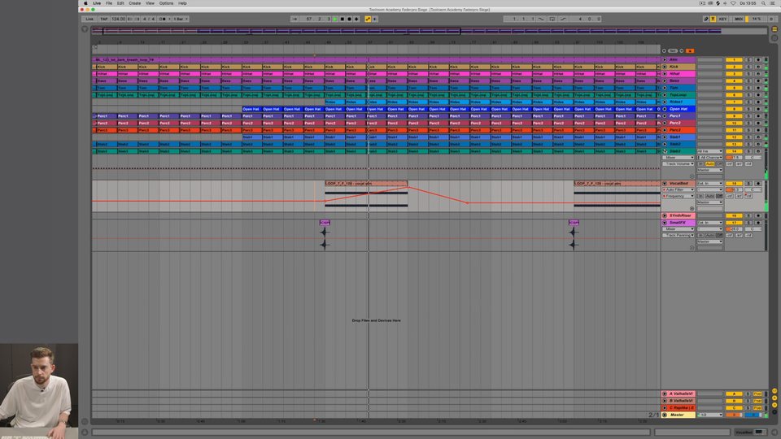Viewport: 781px width, 439px height.
Task: Click the TAP tempo button
Action: 103,19
